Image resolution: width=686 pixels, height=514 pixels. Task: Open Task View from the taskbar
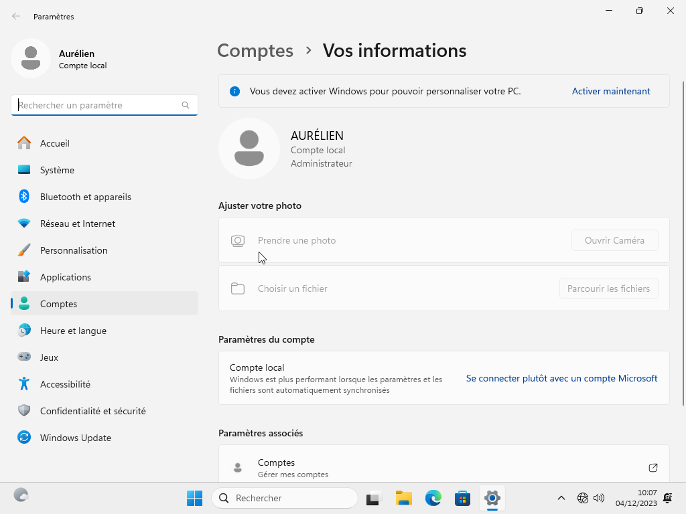374,498
